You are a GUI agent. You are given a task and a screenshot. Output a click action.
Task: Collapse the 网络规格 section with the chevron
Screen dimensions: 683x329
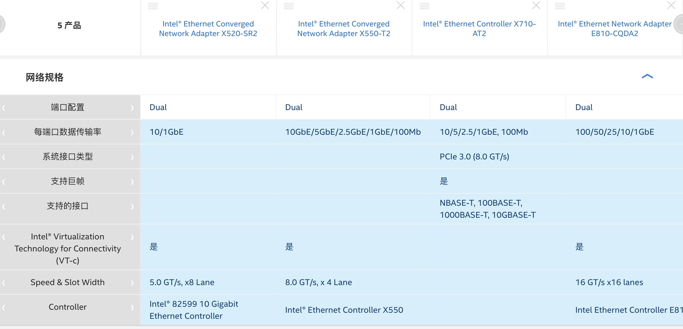pos(647,76)
